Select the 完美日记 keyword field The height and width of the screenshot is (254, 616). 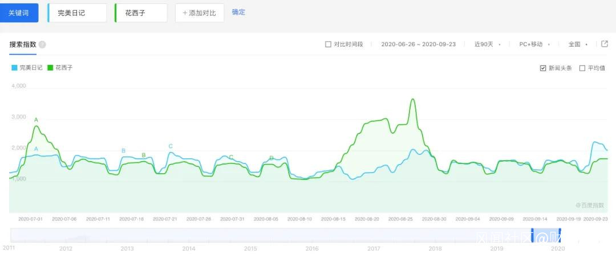[77, 13]
